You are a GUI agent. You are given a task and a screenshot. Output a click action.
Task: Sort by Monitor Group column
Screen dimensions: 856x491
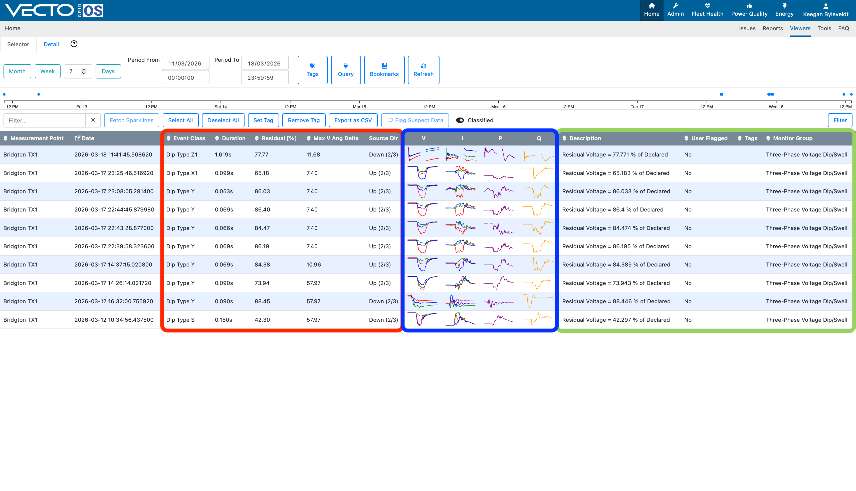[789, 138]
